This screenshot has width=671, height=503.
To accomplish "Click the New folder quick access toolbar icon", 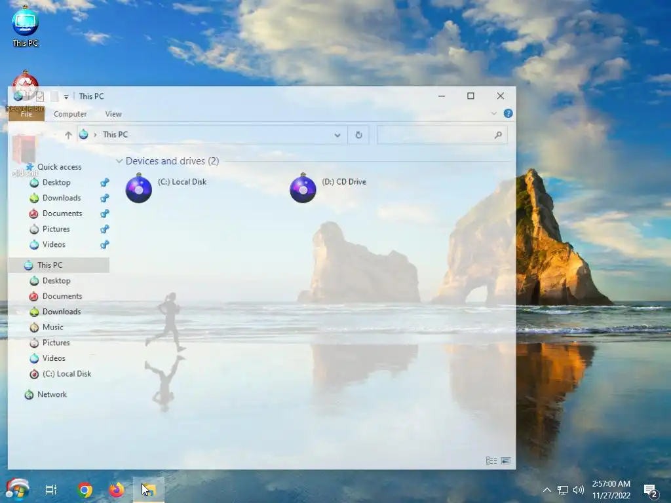I will pyautogui.click(x=54, y=96).
